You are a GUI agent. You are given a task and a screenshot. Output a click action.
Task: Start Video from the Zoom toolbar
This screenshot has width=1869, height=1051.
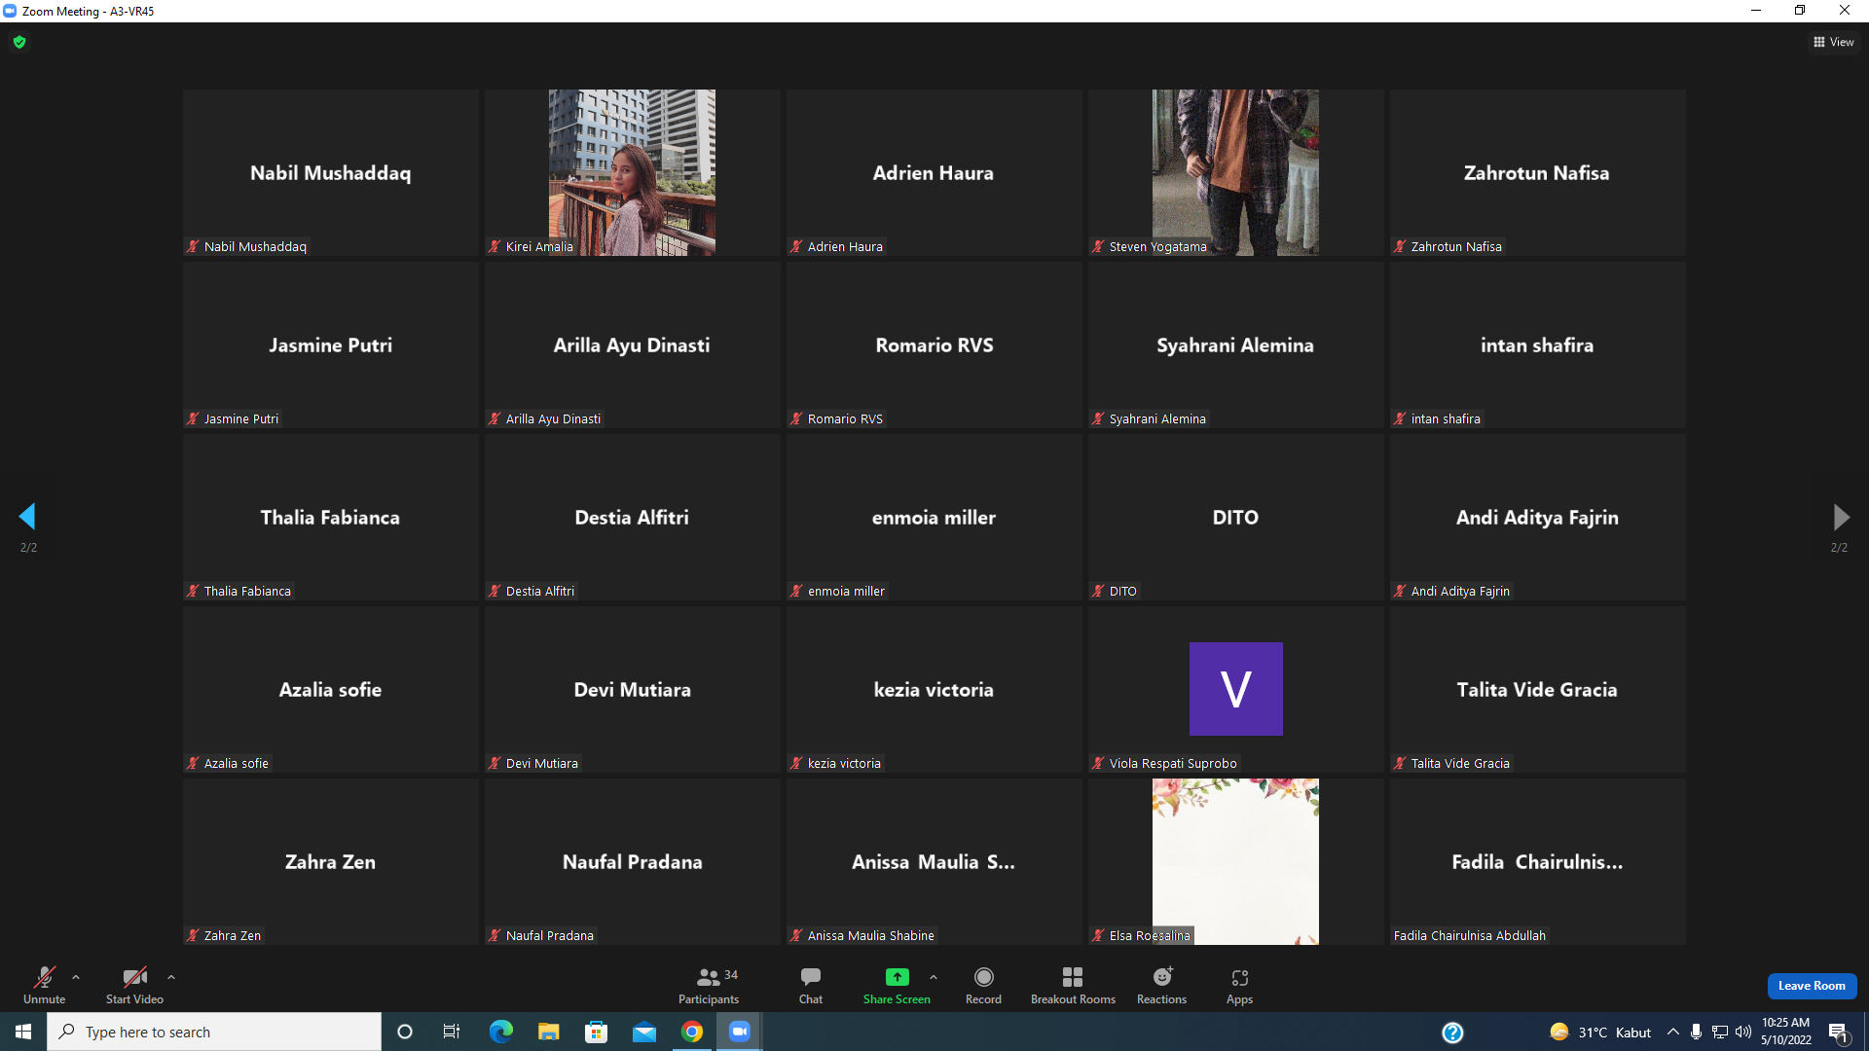click(134, 985)
